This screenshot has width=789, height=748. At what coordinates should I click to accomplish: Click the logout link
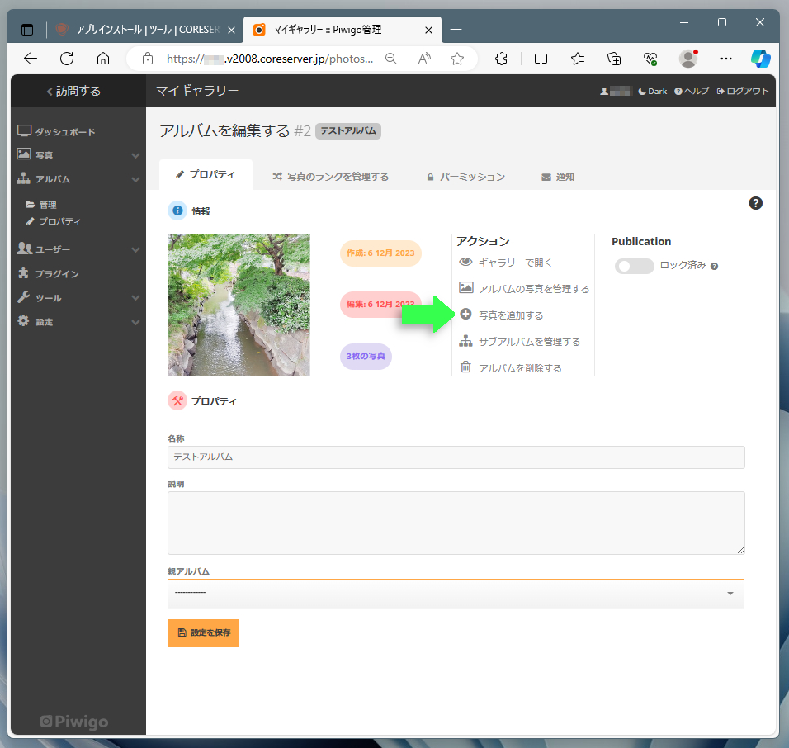pyautogui.click(x=743, y=92)
